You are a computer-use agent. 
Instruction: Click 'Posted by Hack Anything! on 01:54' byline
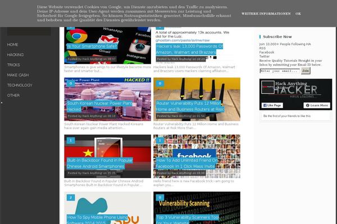click(181, 116)
